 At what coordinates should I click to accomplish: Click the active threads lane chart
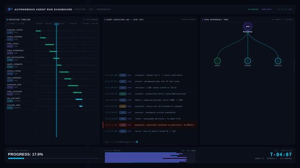150,158
